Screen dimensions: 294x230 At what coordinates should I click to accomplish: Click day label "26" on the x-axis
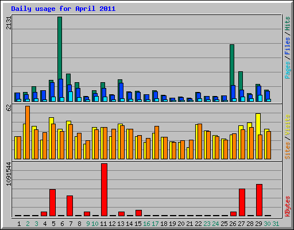[x=233, y=224]
